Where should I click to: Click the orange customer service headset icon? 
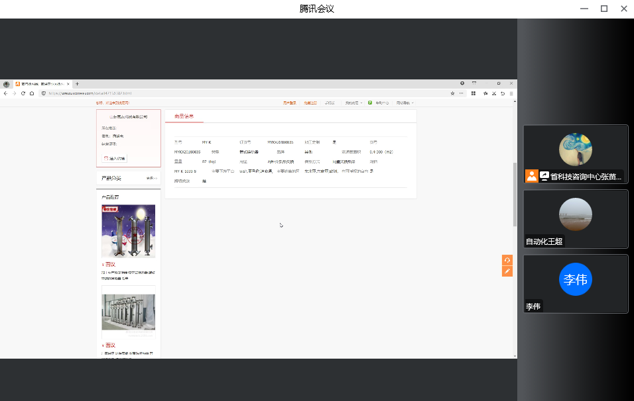pyautogui.click(x=507, y=260)
